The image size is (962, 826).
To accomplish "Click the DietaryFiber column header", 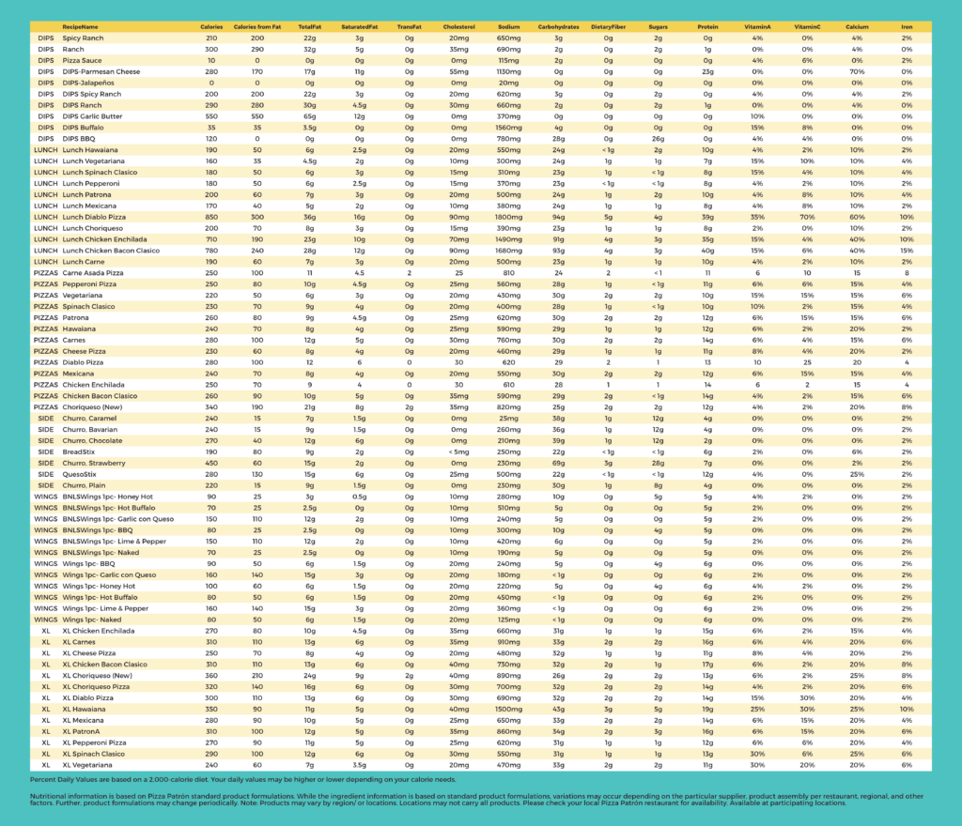I will click(609, 27).
